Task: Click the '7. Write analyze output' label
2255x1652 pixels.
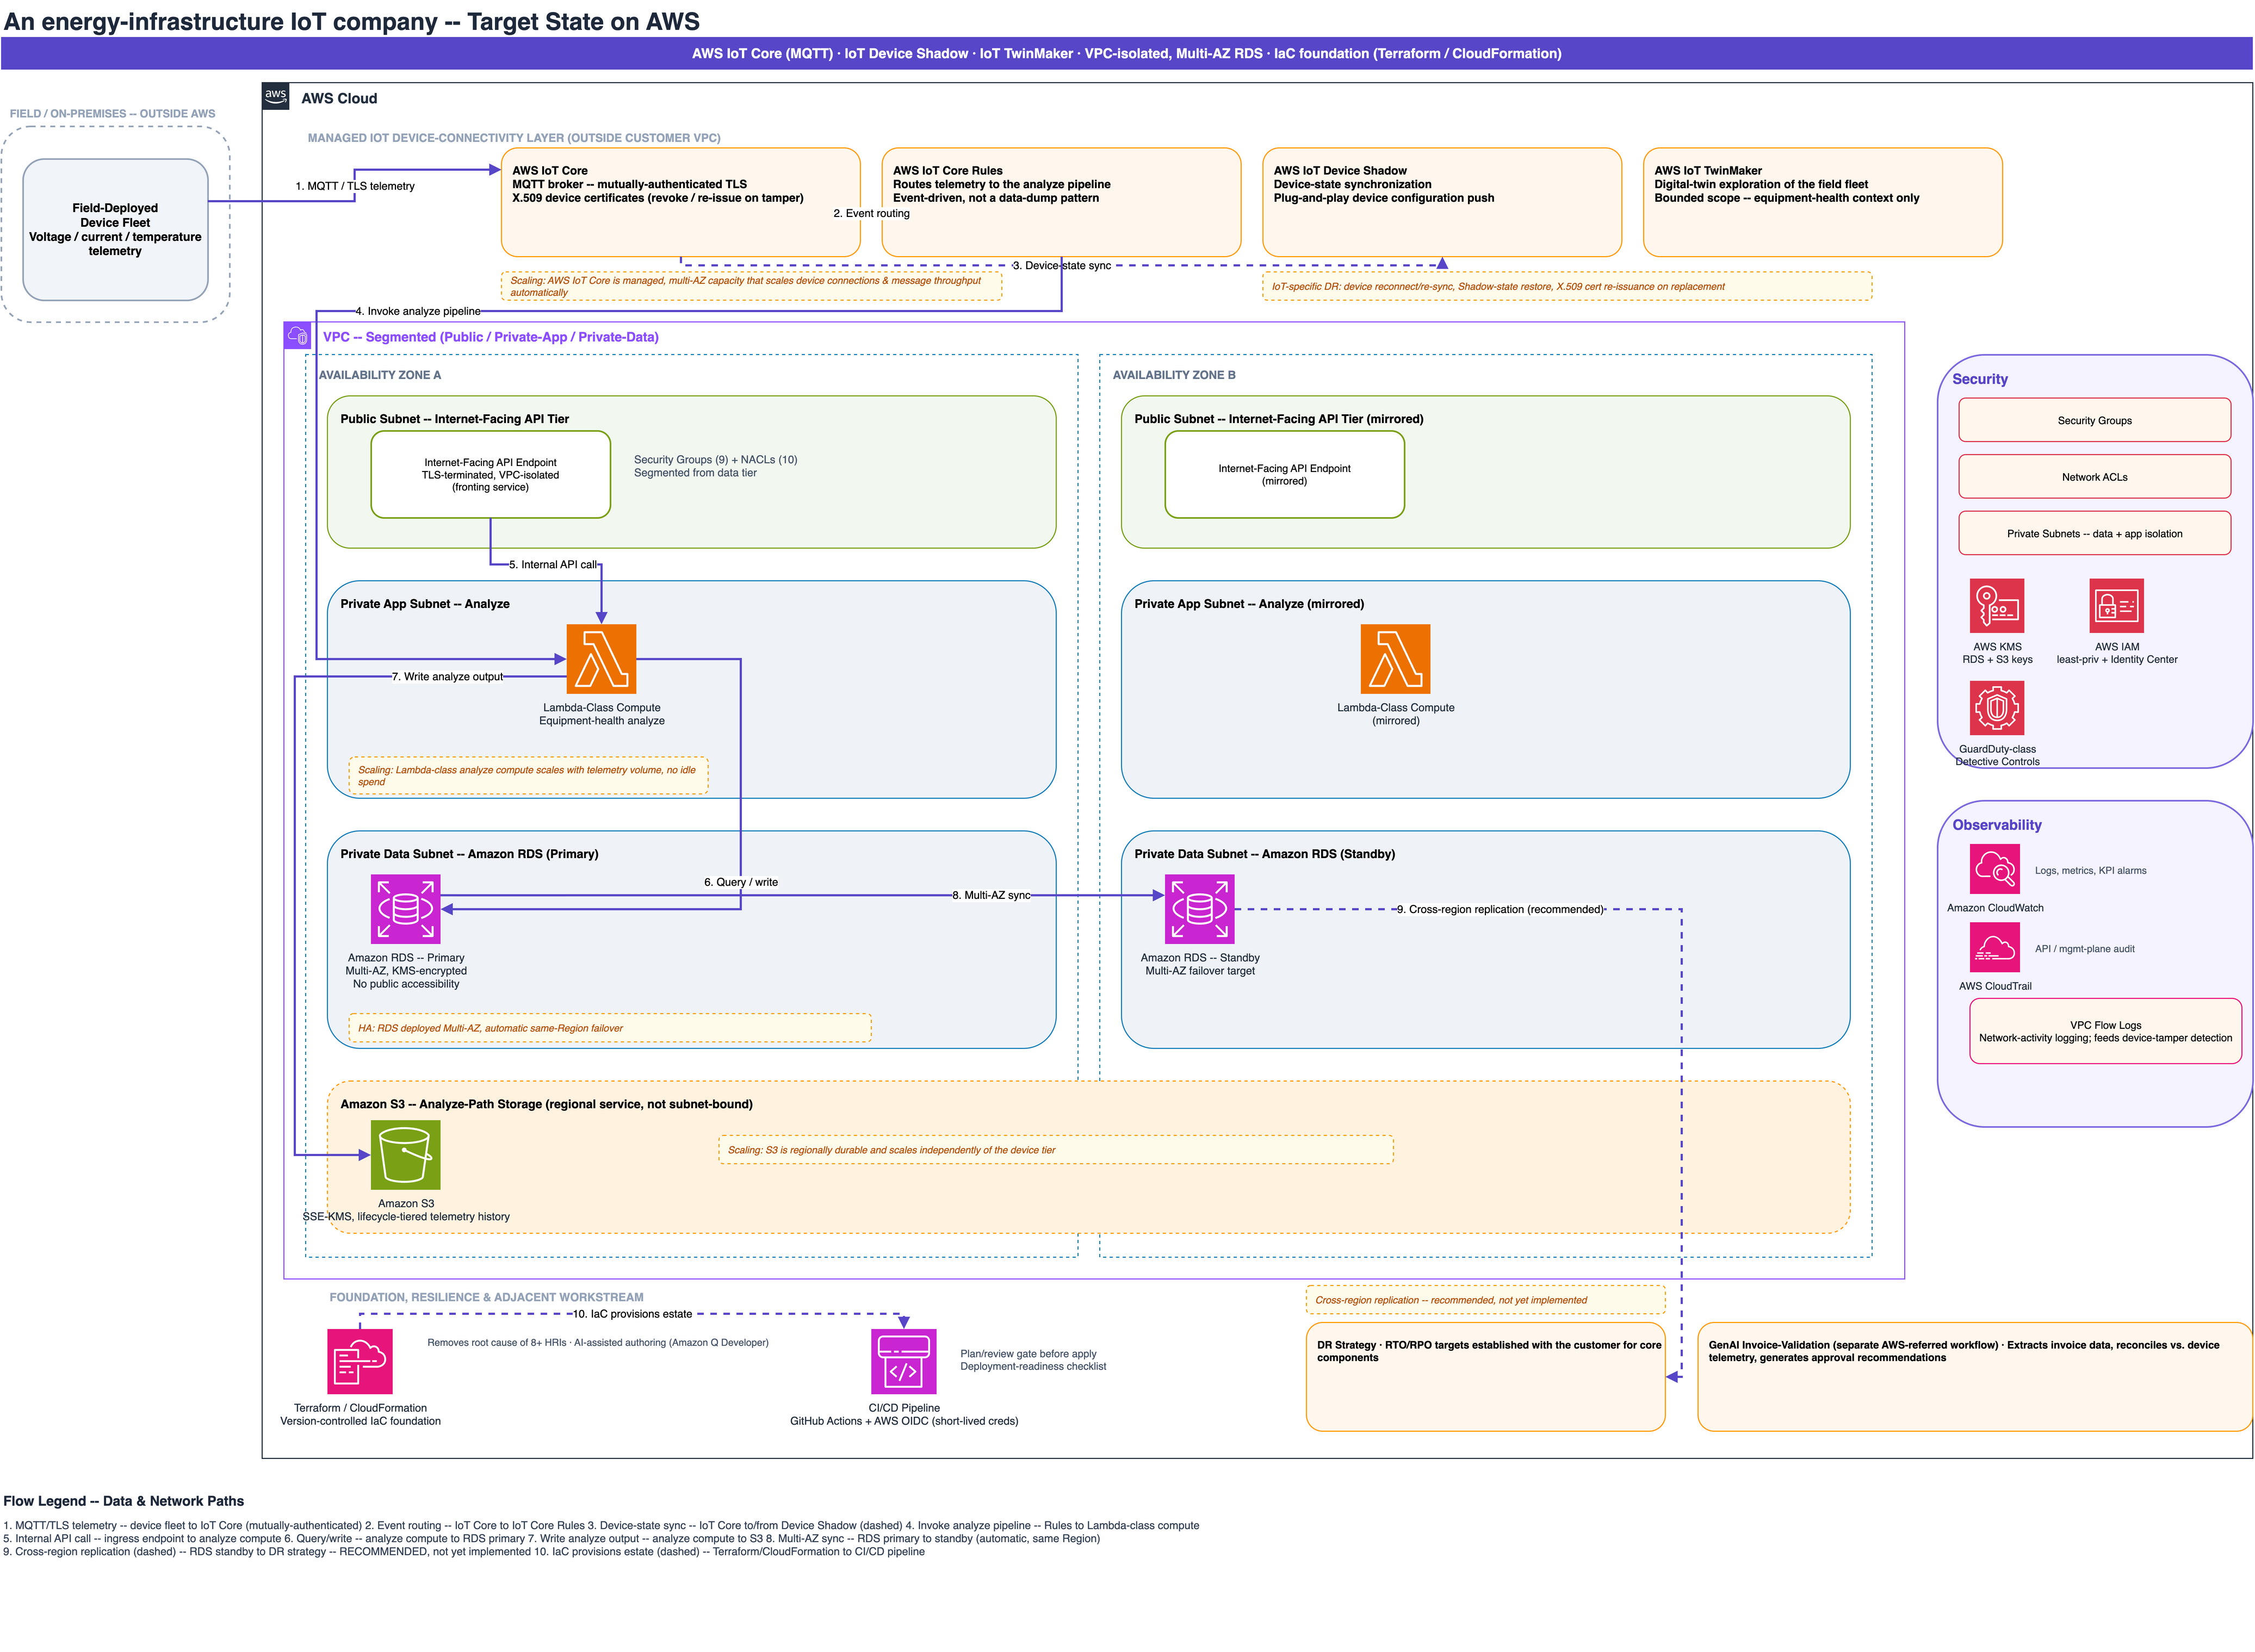Action: (447, 676)
